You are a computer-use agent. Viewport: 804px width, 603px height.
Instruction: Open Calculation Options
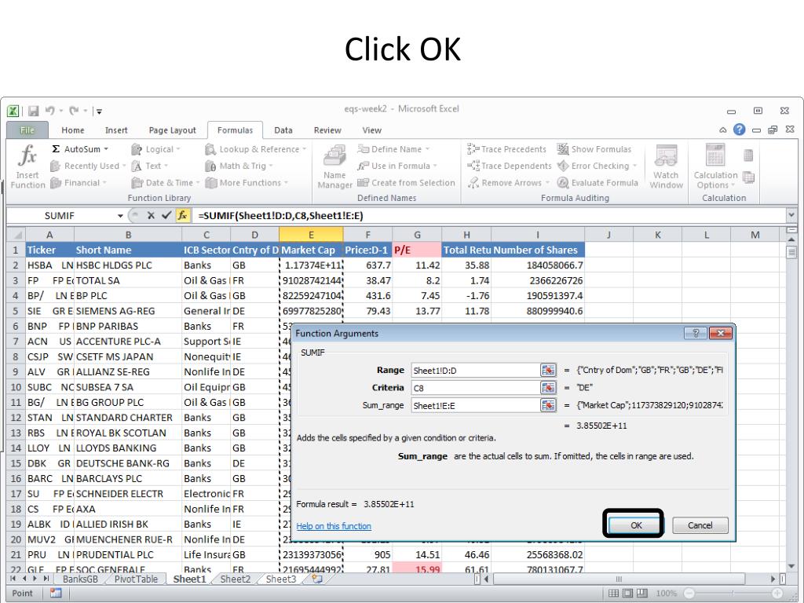[x=715, y=166]
